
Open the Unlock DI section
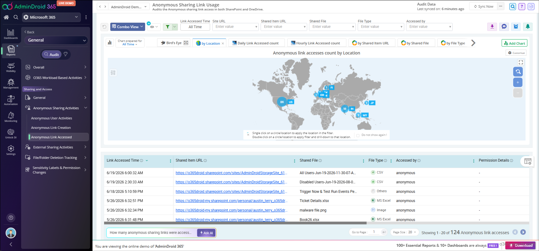11,133
